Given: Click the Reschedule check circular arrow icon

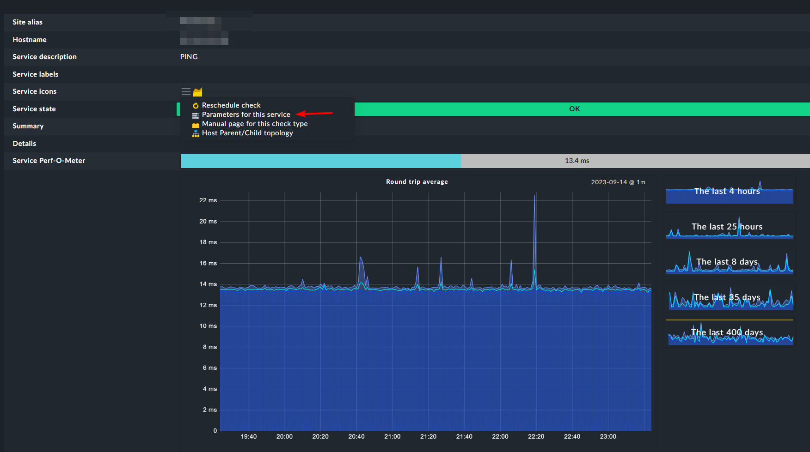Looking at the screenshot, I should coord(196,106).
